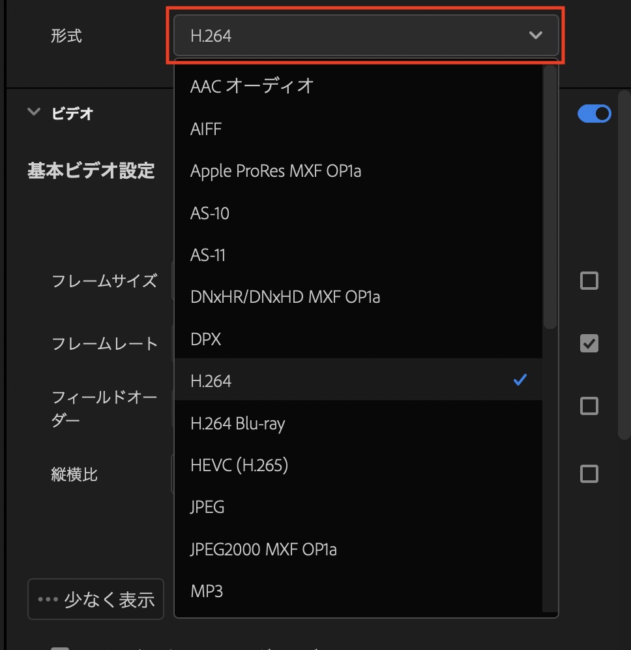Select DNxHR/DNxHD MXF OP1a format
Image resolution: width=631 pixels, height=650 pixels.
358,297
